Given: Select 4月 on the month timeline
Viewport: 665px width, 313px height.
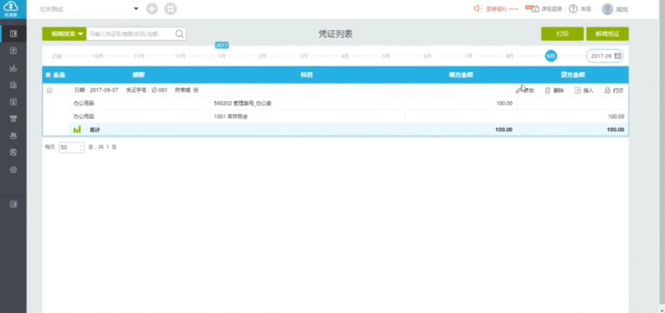Looking at the screenshot, I should point(345,56).
